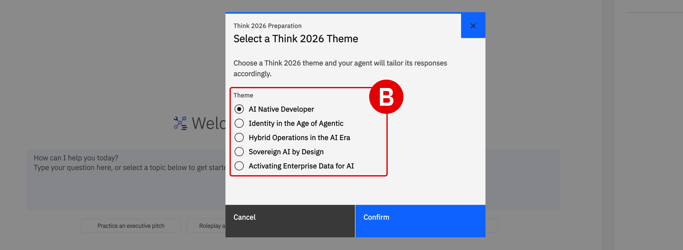The height and width of the screenshot is (250, 683).
Task: Click the Practice an executive pitch chip
Action: [x=131, y=226]
